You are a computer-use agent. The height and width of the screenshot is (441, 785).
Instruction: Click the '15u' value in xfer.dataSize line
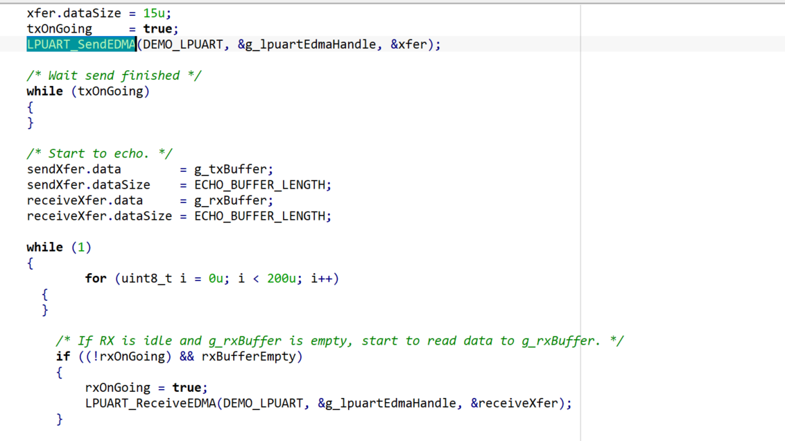tap(154, 13)
